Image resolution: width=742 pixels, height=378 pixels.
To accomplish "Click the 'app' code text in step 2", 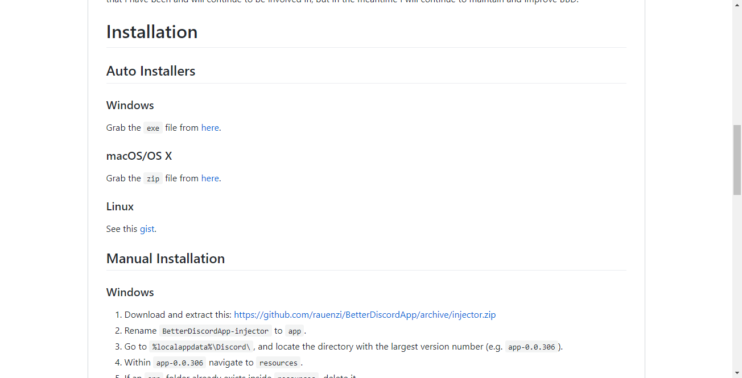I will click(x=295, y=331).
